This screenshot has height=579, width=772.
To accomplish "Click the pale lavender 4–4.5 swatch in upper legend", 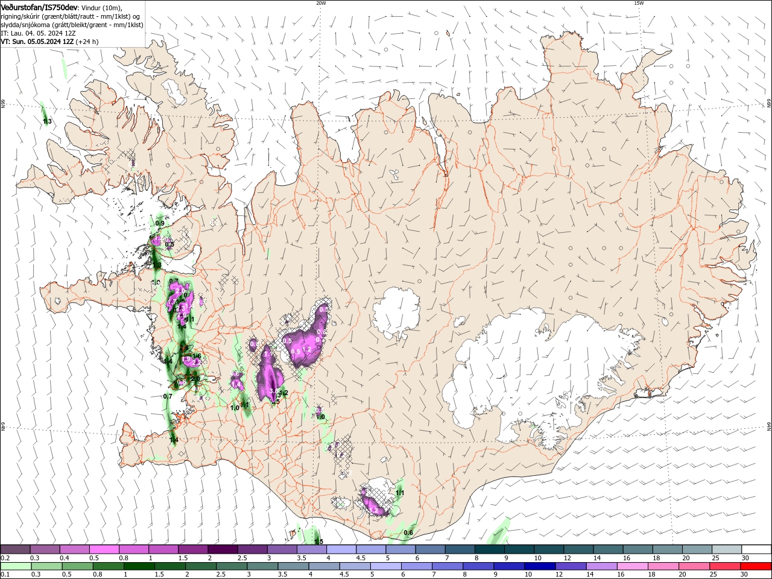I will tap(341, 549).
